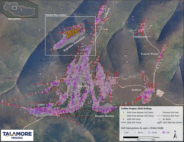This screenshot has height=142, width=184.
Task: Select the >25 purple intersection swatch
Action: click(x=164, y=133)
